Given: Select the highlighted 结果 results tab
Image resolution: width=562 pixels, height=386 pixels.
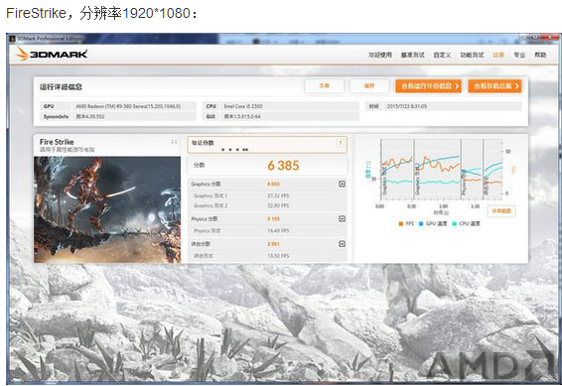Looking at the screenshot, I should pos(498,55).
